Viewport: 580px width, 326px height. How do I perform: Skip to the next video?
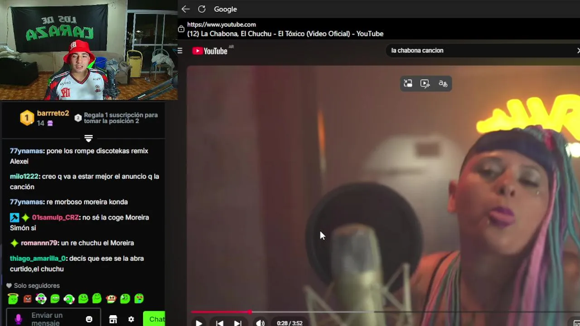tap(237, 323)
